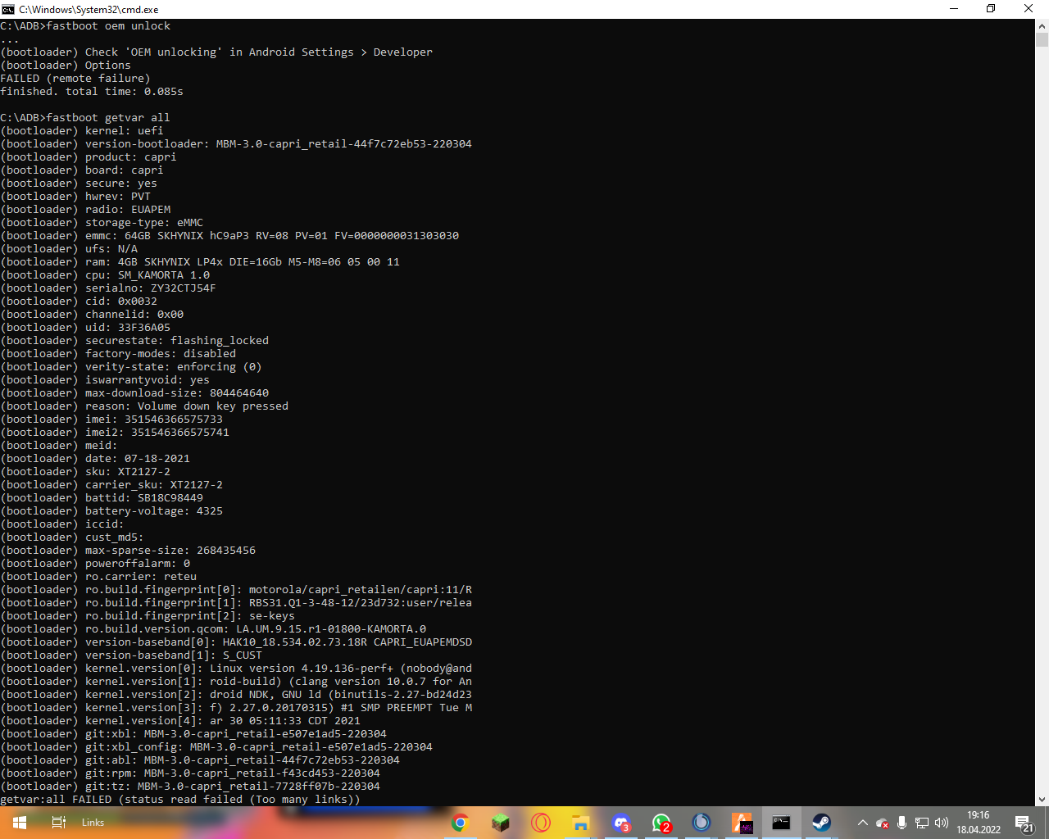Screen dimensions: 1049x839
Task: Click the 'imei: 351546366575733' line
Action: point(111,419)
